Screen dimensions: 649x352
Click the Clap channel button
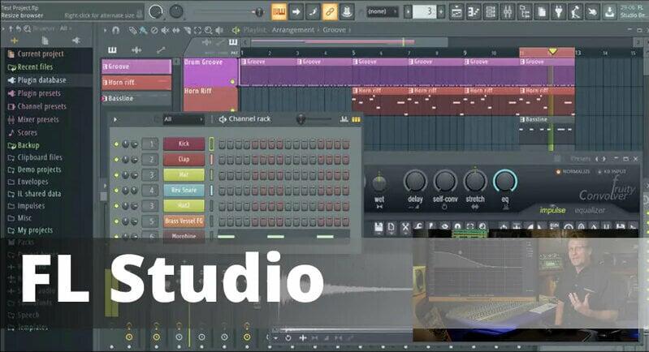[x=183, y=159]
